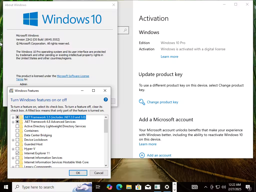This screenshot has height=192, width=256.
Task: Click Learn more under Microsoft account
Action: coord(147,144)
